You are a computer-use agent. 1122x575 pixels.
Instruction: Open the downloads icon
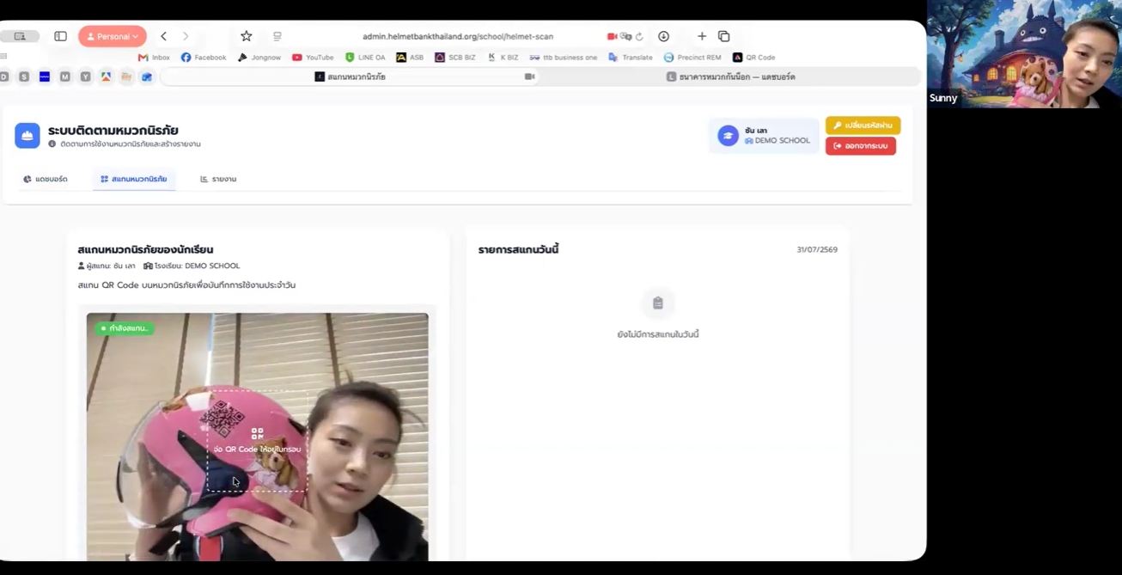pos(663,36)
